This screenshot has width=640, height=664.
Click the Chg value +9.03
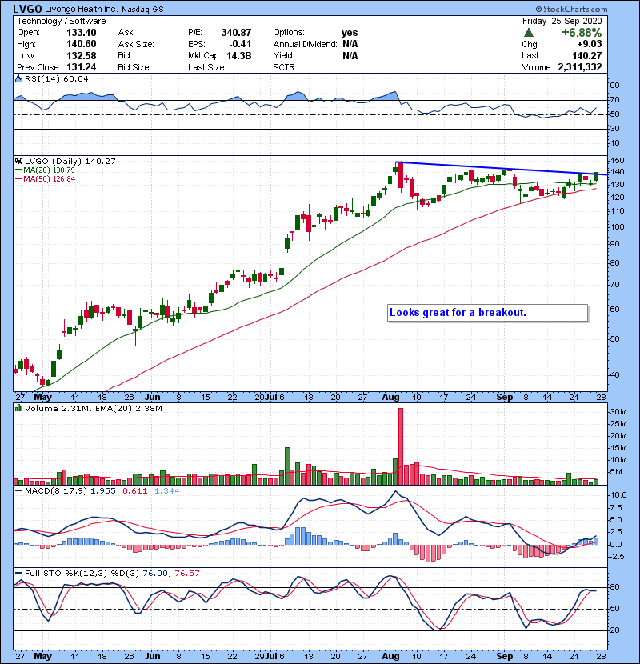pyautogui.click(x=590, y=44)
